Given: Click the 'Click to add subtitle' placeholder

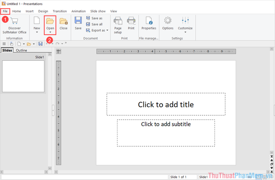Looking at the screenshot, I should pyautogui.click(x=166, y=133).
